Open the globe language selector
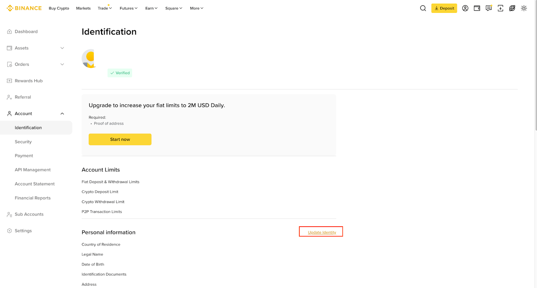 512,8
